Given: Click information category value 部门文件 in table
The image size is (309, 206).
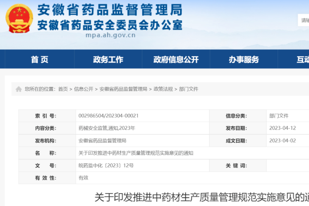Looking at the screenshot, I should point(279,116).
